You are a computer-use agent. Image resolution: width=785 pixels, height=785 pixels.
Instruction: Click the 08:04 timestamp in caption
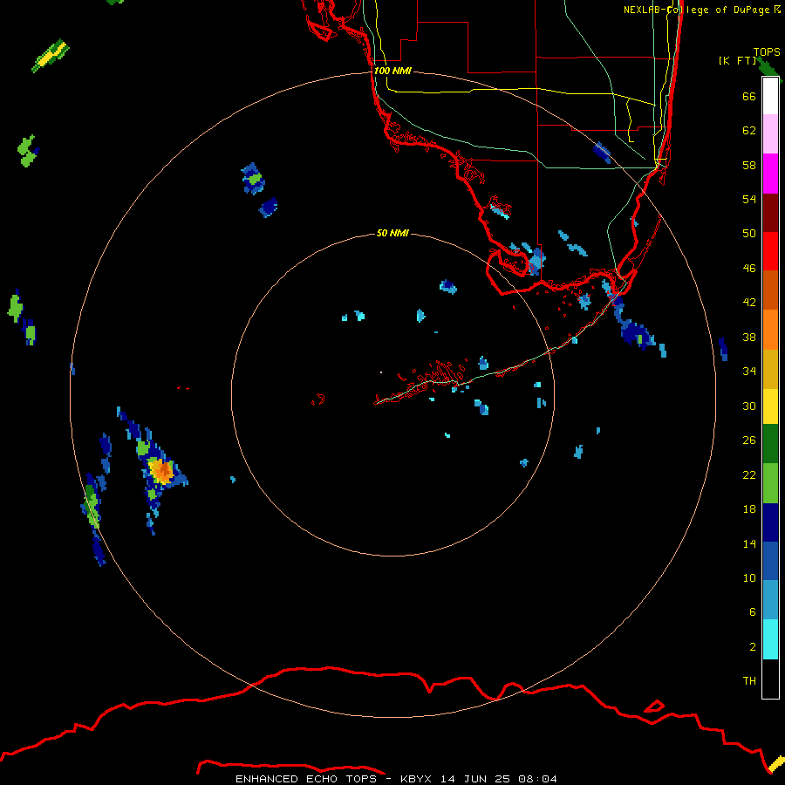tap(537, 779)
